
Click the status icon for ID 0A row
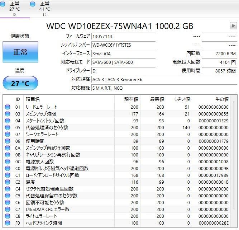coord(8,148)
